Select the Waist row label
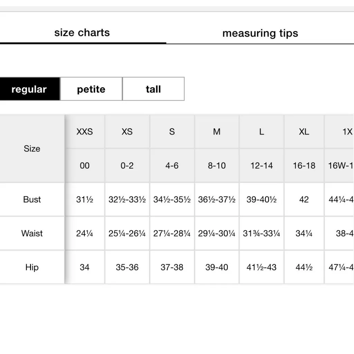The height and width of the screenshot is (354, 354). (32, 233)
